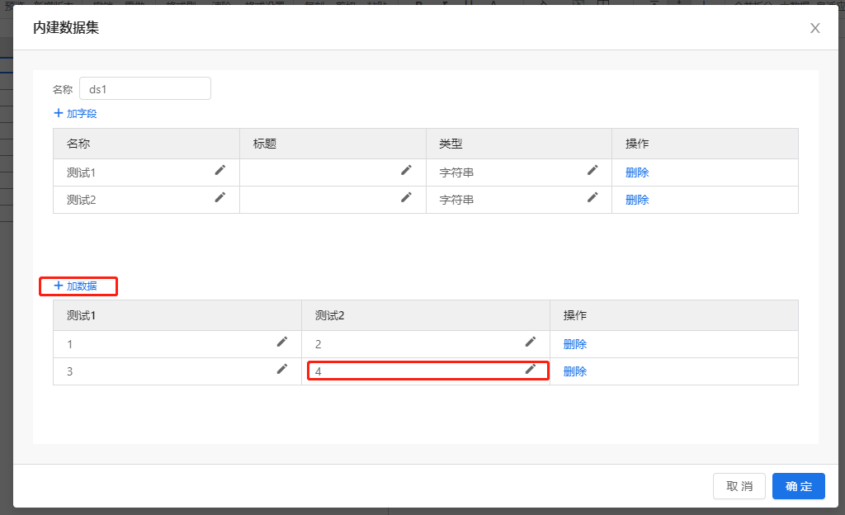Image resolution: width=845 pixels, height=515 pixels.
Task: Click the 加数据 add data link
Action: [75, 286]
